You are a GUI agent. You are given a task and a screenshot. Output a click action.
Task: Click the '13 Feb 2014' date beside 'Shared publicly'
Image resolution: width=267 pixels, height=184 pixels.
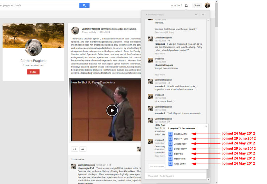coord(104,32)
